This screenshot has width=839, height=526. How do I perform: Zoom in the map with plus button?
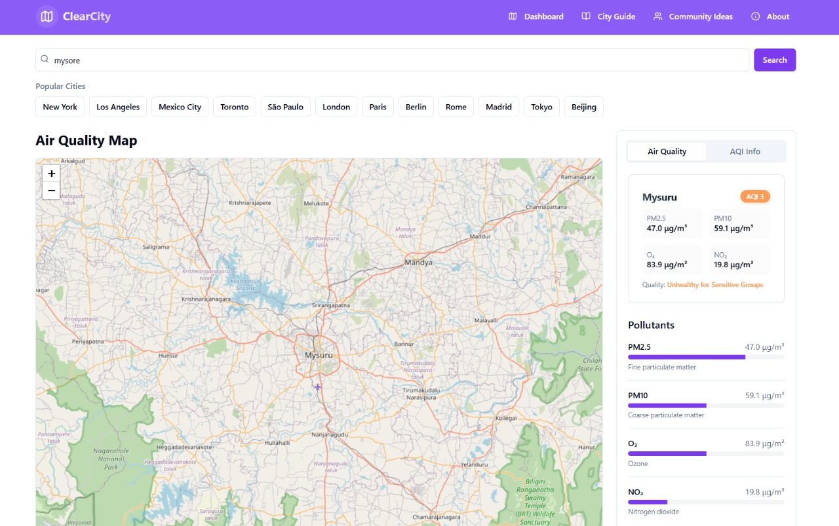coord(51,174)
